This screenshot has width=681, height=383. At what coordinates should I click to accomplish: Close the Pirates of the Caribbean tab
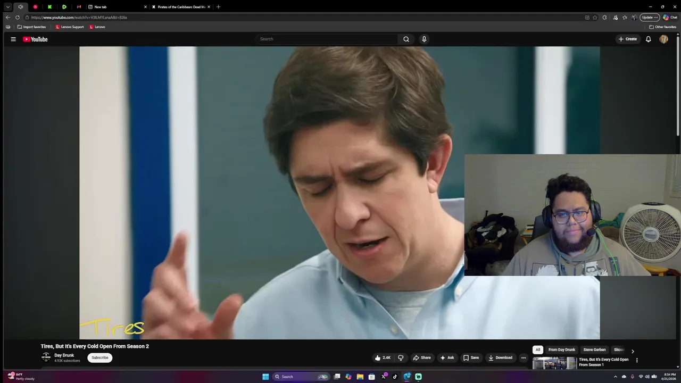coord(209,7)
